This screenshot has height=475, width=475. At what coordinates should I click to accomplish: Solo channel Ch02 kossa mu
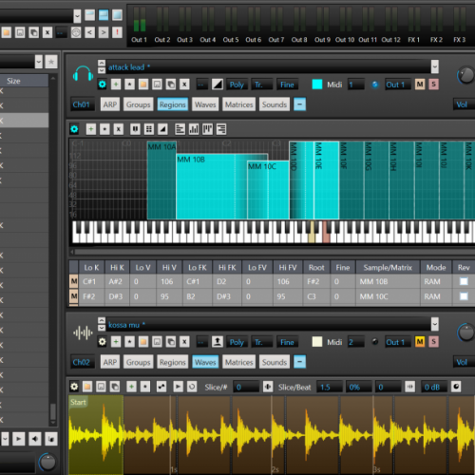point(434,342)
